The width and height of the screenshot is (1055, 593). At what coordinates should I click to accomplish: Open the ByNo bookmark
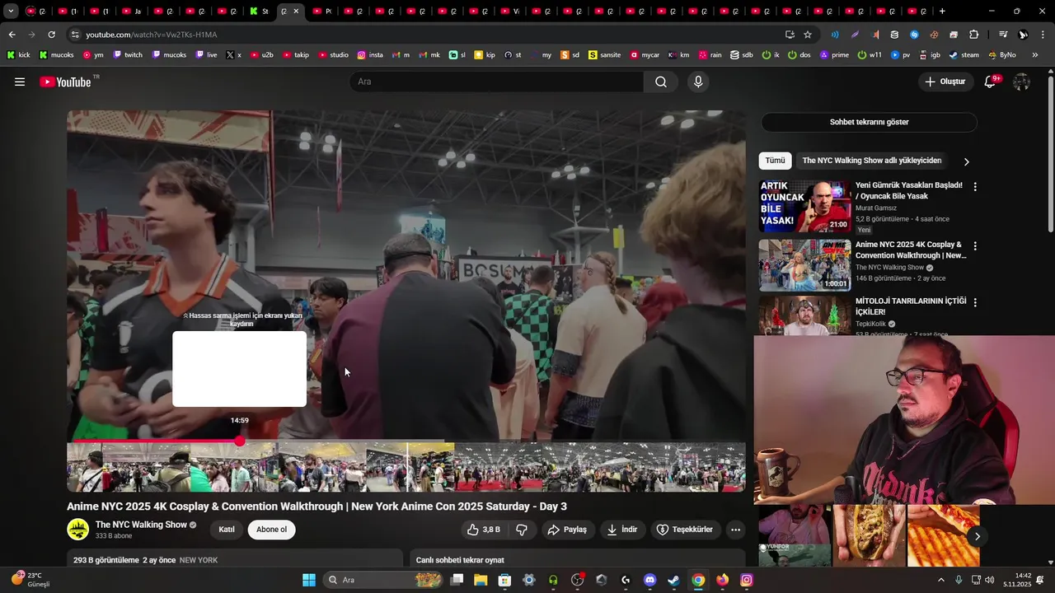pos(1001,55)
